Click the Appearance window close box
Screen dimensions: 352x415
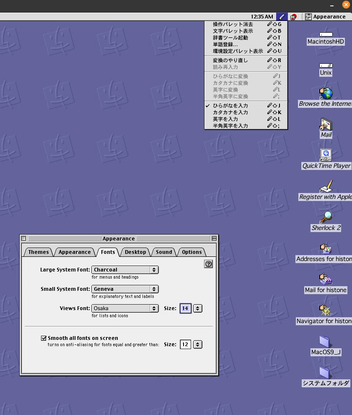[24, 238]
